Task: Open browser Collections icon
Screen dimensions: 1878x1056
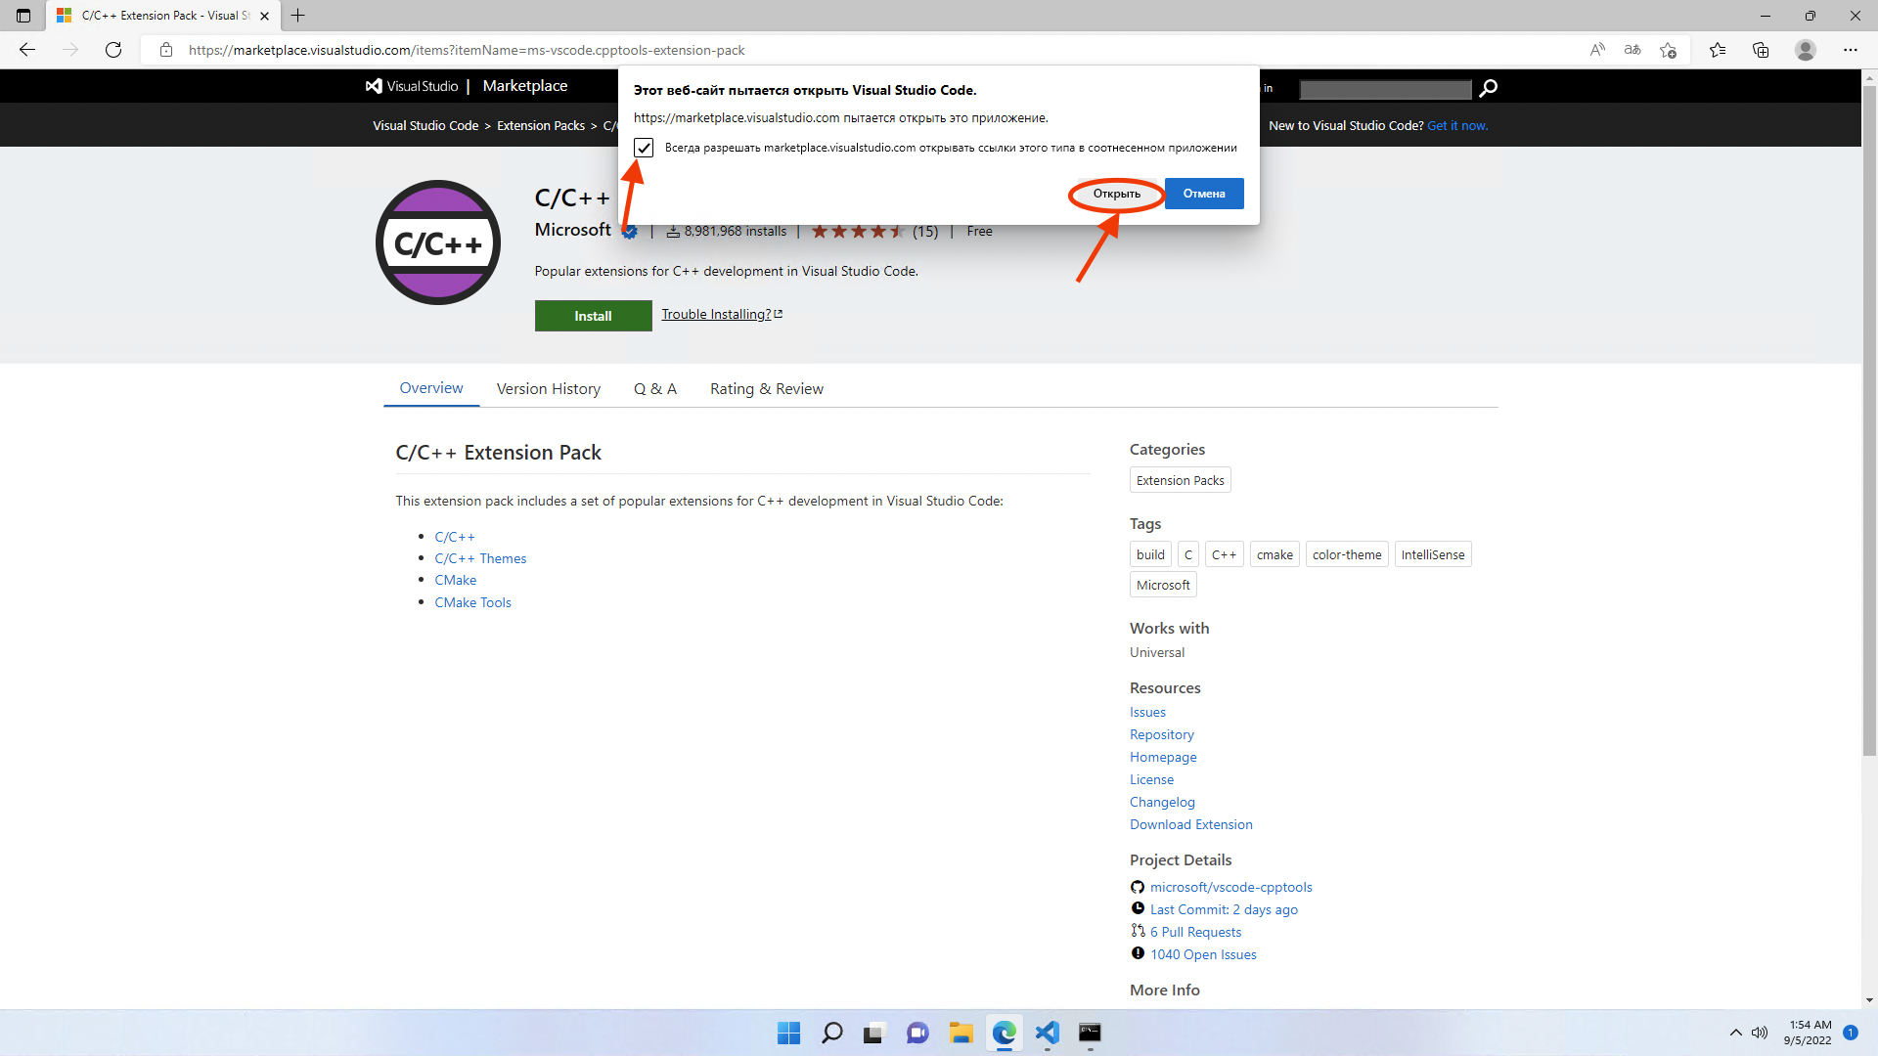Action: (1761, 50)
